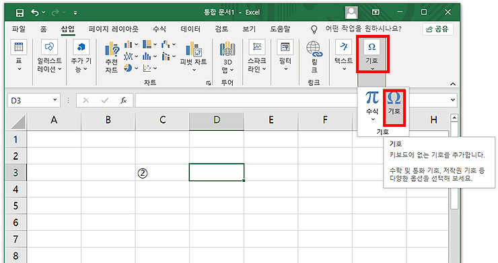Select column F header

pos(325,120)
